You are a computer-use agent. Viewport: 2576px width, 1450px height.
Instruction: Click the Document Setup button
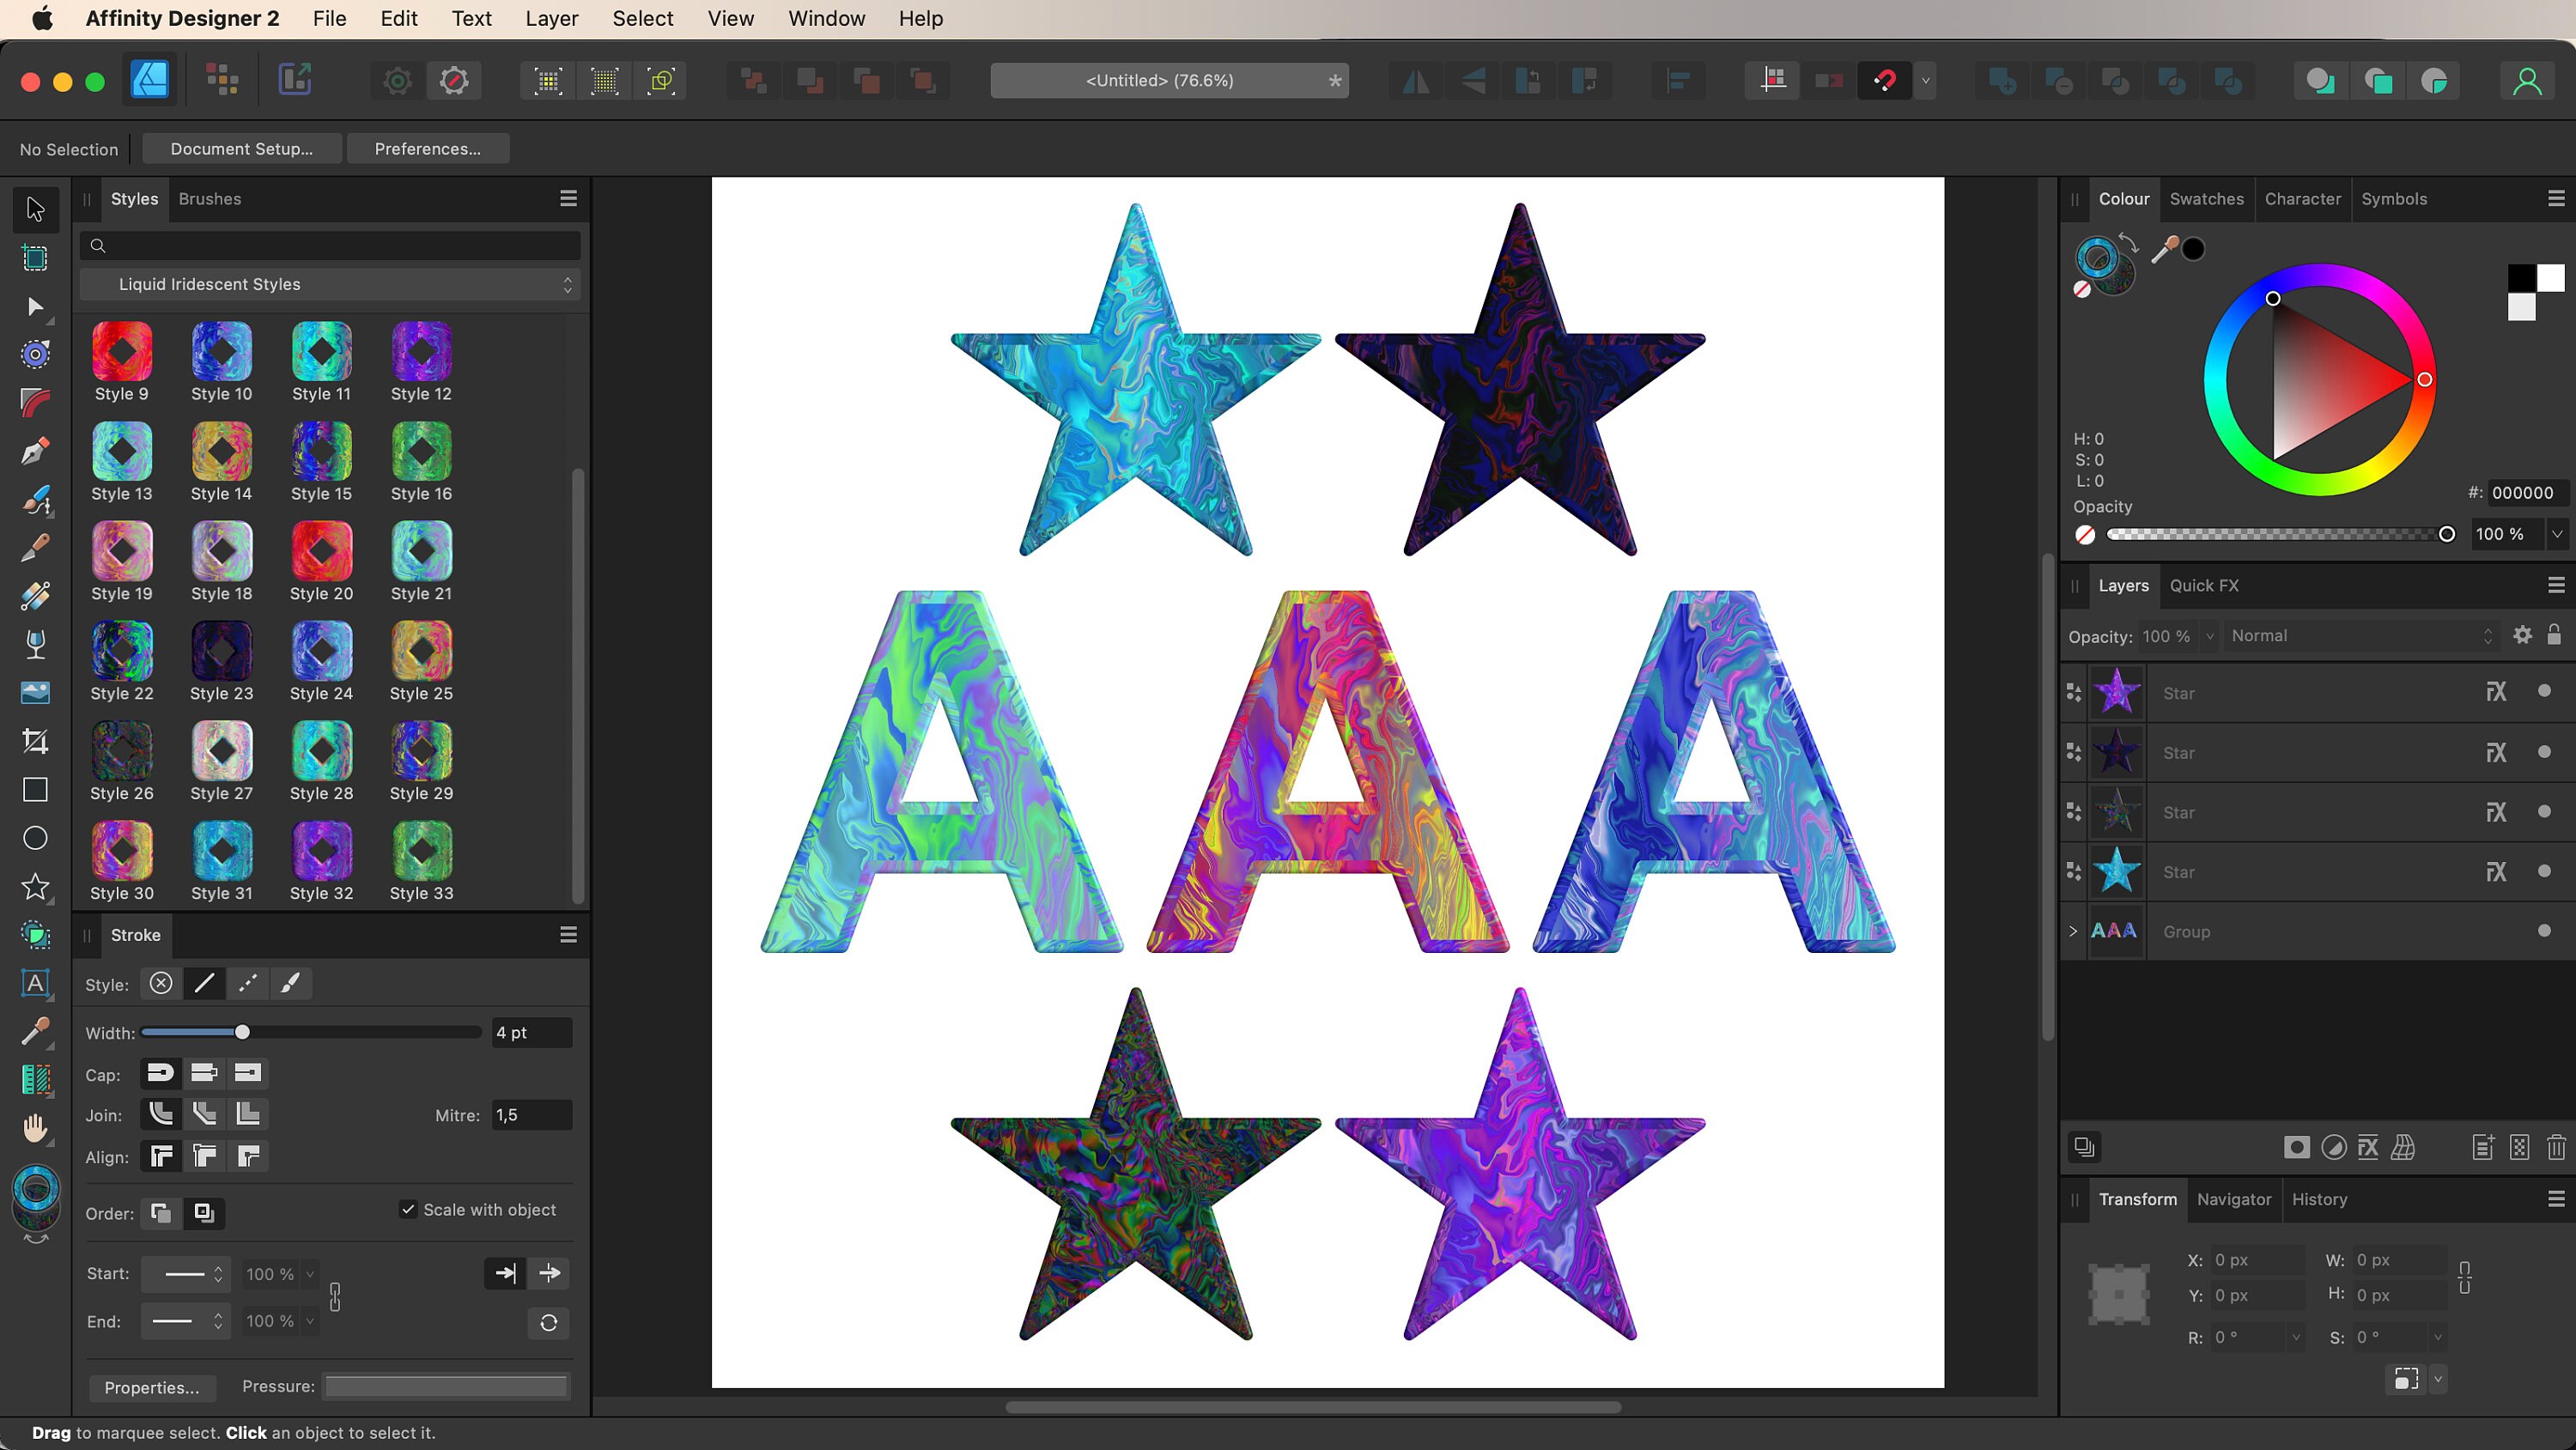point(242,149)
